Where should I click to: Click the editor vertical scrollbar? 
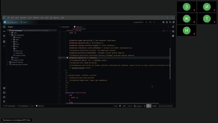tap(170, 64)
